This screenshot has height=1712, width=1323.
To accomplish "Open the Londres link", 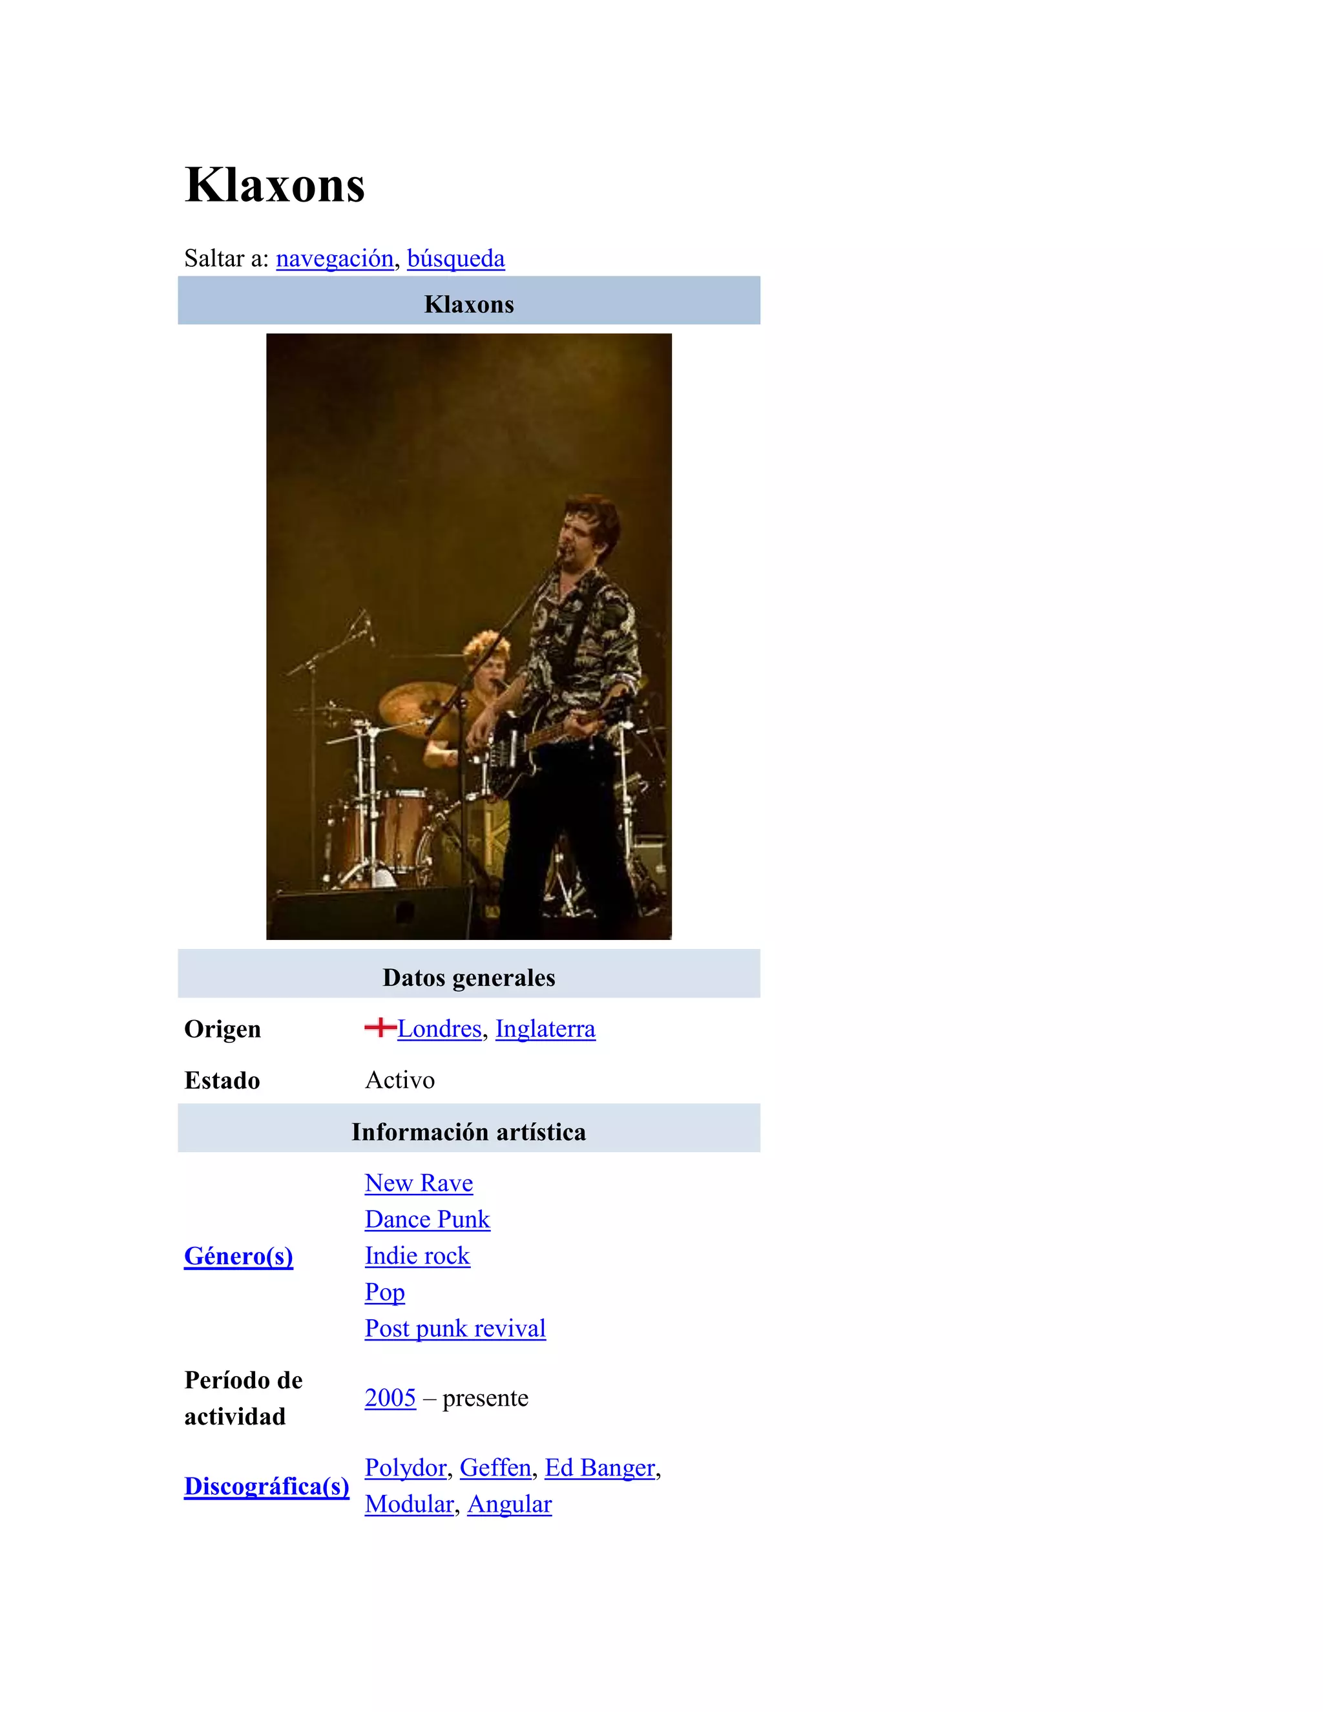I will (x=440, y=1028).
